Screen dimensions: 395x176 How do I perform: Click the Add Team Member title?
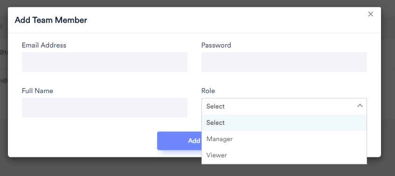tap(51, 20)
